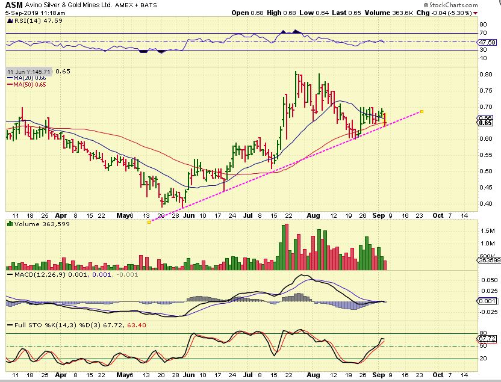
Task: Click the High 0.68 value
Action: coord(281,13)
